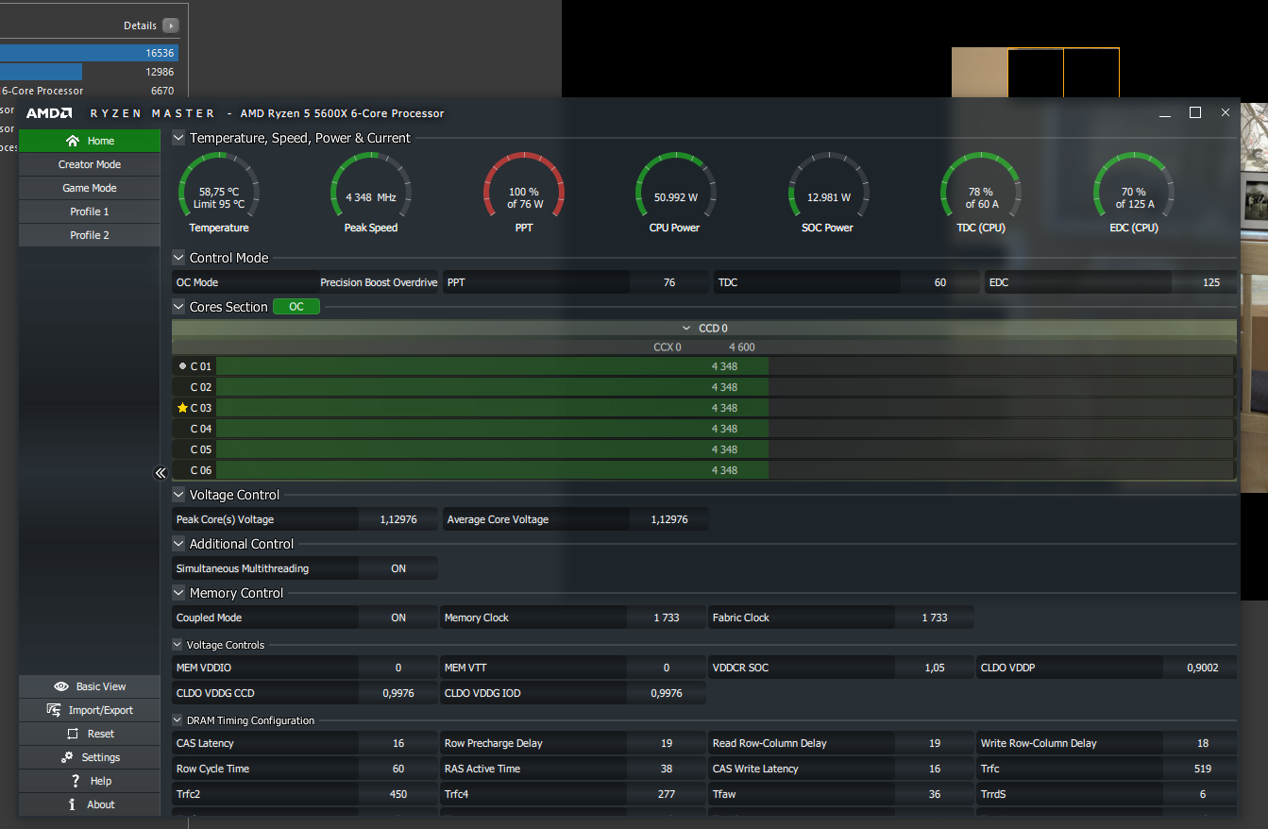
Task: Collapse the DRAM Timing Configuration subsection
Action: tap(178, 720)
